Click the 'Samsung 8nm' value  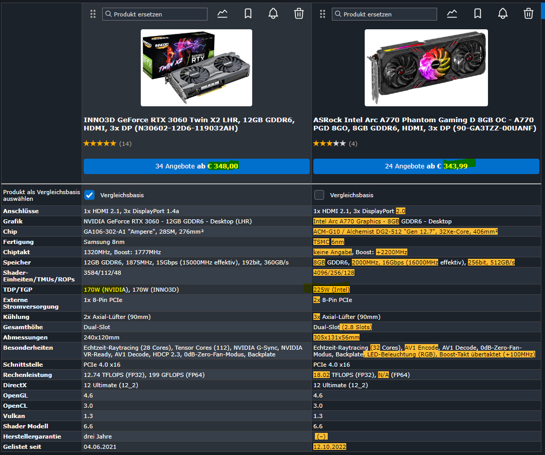click(104, 242)
